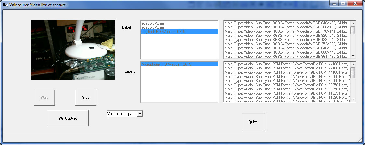
Task: Choose RGB 640X480 video format line
Action: 287,23
